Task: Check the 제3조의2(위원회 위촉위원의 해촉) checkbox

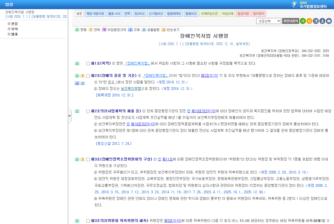Action: (88, 221)
